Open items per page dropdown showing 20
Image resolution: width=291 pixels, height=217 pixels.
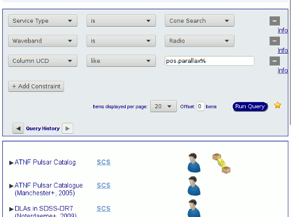(164, 106)
